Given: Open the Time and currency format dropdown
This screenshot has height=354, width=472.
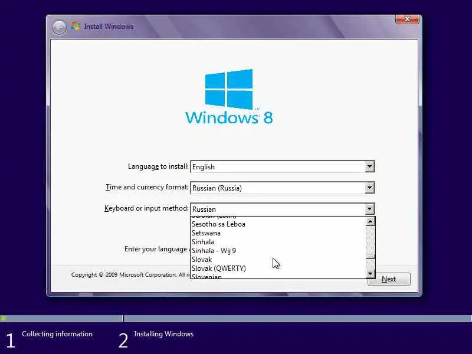Looking at the screenshot, I should click(370, 188).
